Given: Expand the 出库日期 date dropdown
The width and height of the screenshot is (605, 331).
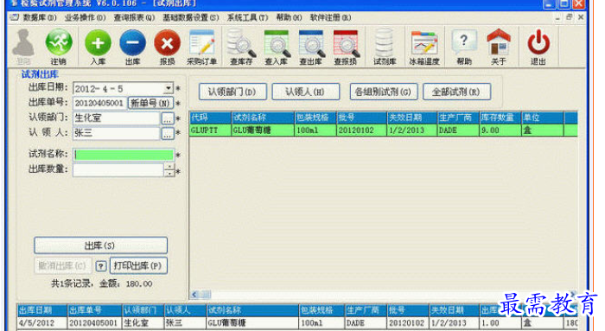Looking at the screenshot, I should pyautogui.click(x=169, y=88).
